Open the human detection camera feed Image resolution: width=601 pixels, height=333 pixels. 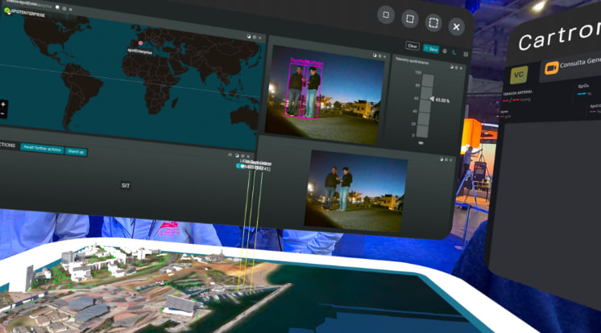tap(325, 95)
